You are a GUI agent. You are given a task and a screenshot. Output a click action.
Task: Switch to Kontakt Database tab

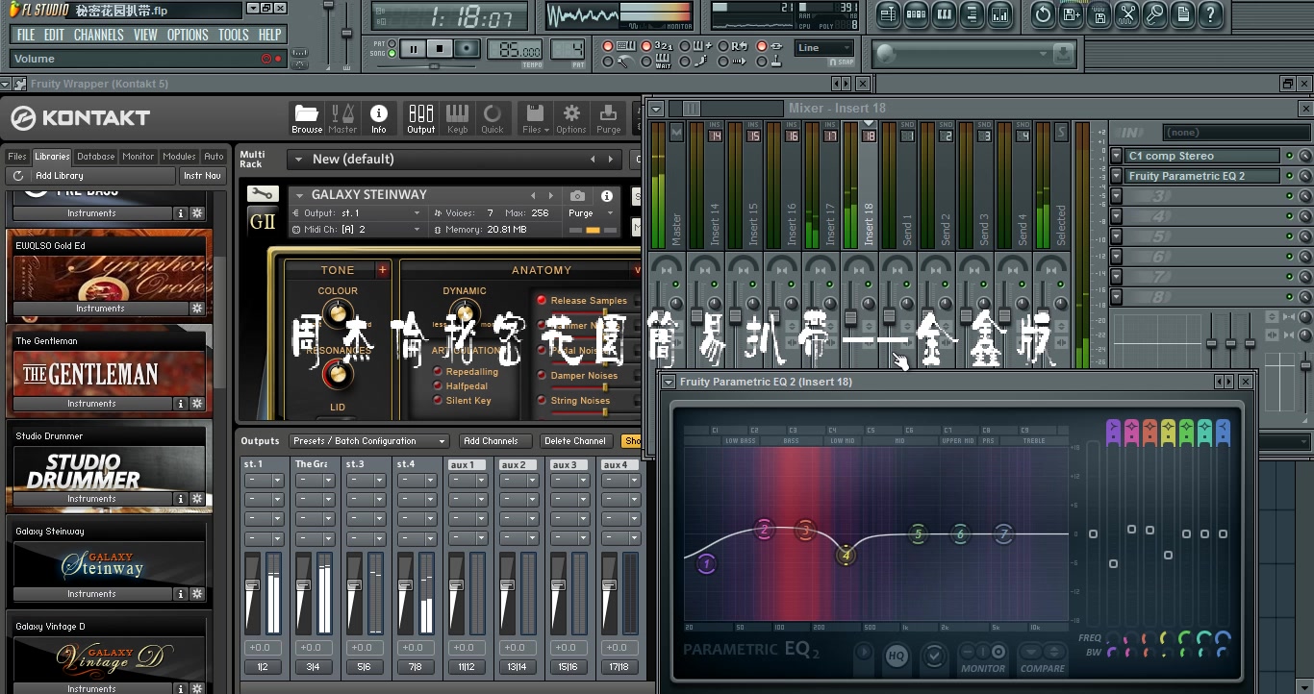click(x=95, y=157)
